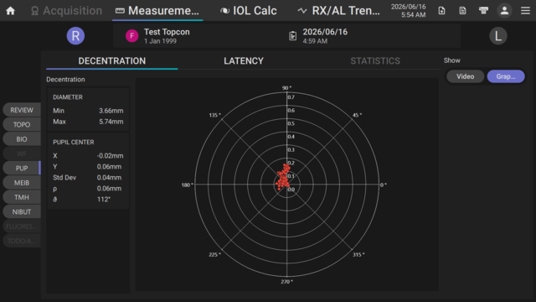Select the DECENTRATION tab
The width and height of the screenshot is (536, 302).
point(111,61)
